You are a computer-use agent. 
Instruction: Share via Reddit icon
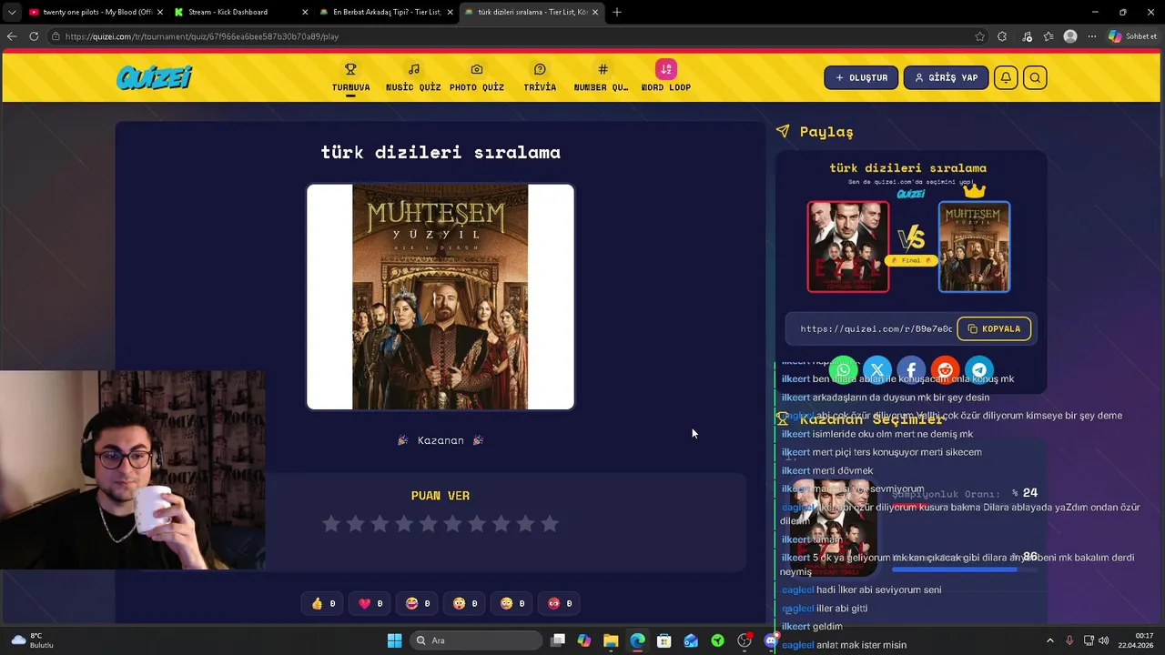click(945, 370)
